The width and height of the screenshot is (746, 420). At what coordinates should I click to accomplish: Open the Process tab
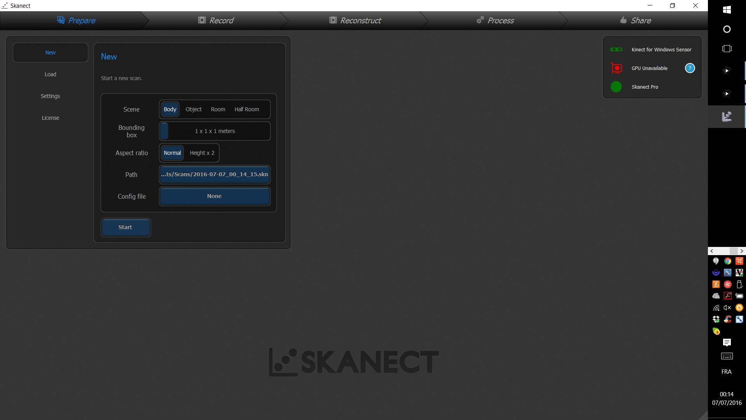(x=495, y=20)
